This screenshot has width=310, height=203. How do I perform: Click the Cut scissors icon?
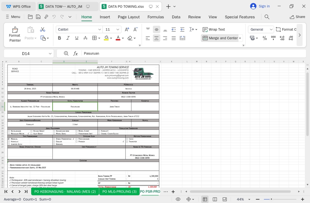pos(43,29)
